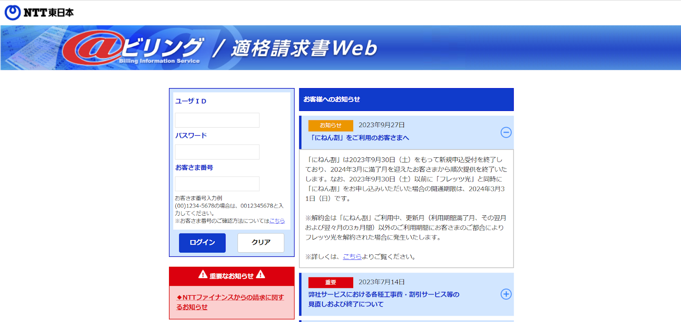The width and height of the screenshot is (681, 322).
Task: Click the red 重要 tag
Action: pos(331,282)
